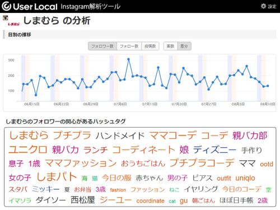This screenshot has width=280, height=210.
Task: Click the User Local logo
Action: pos(30,6)
